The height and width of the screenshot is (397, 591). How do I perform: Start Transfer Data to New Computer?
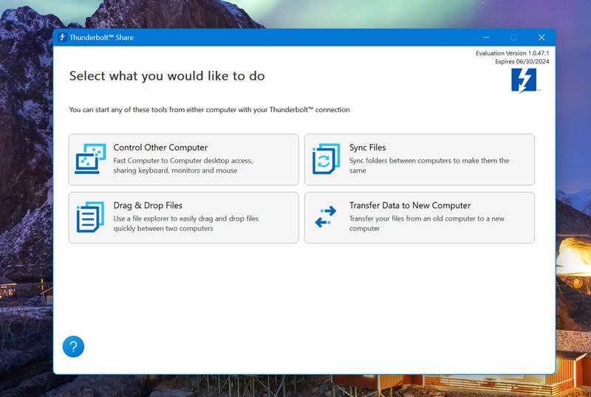pyautogui.click(x=410, y=205)
